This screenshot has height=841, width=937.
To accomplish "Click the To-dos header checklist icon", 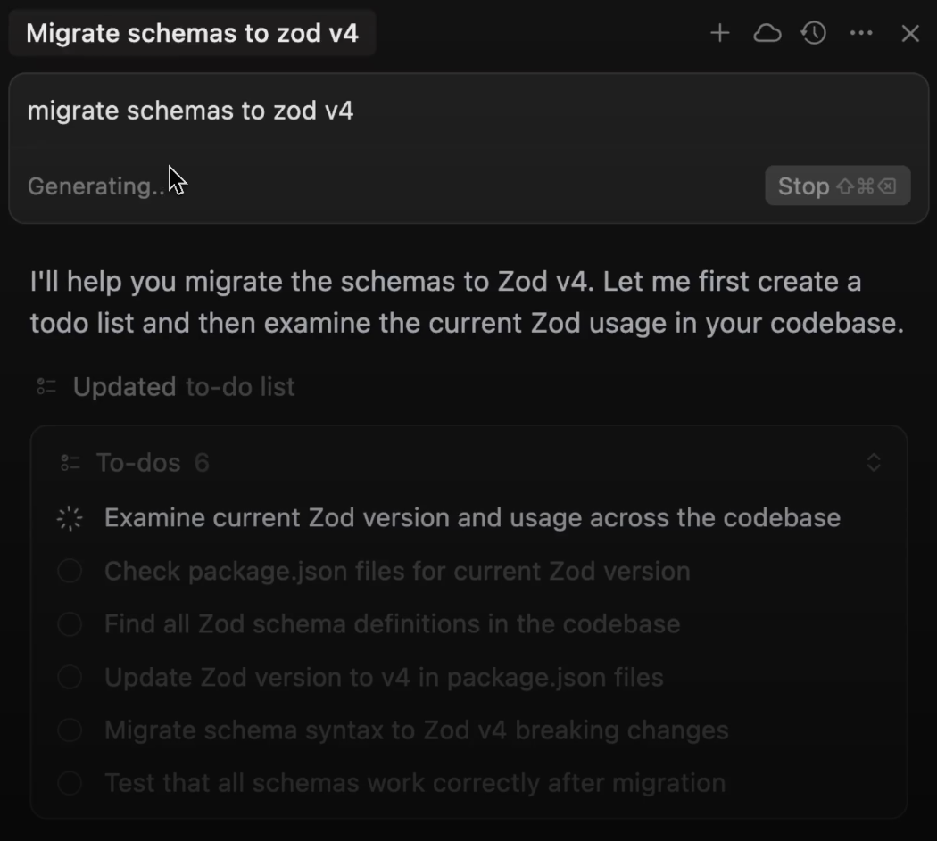I will point(70,463).
